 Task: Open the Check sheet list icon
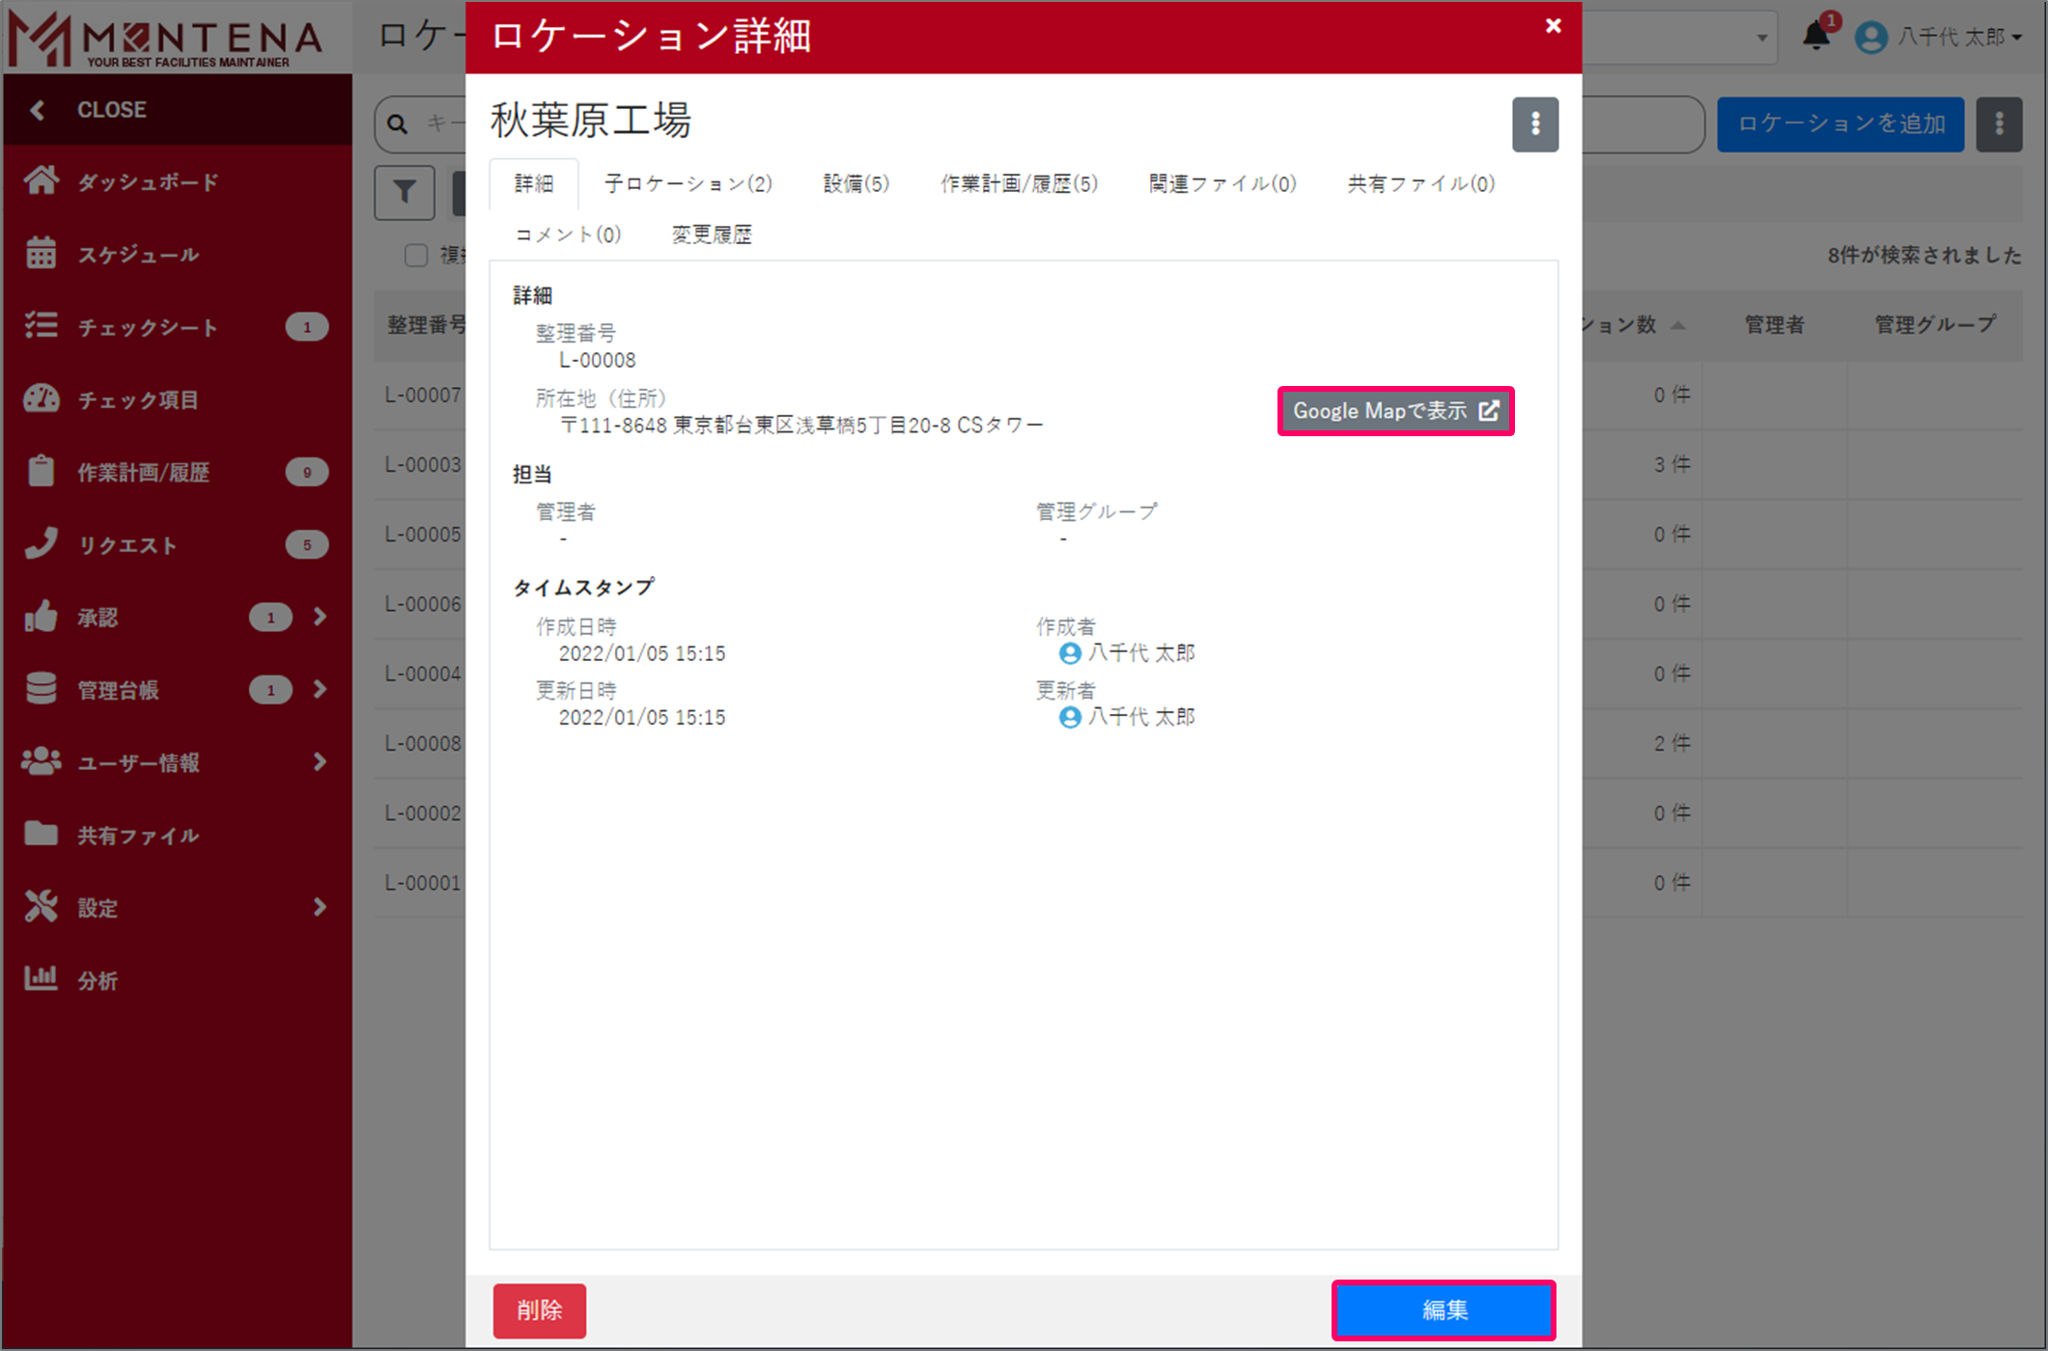coord(41,326)
